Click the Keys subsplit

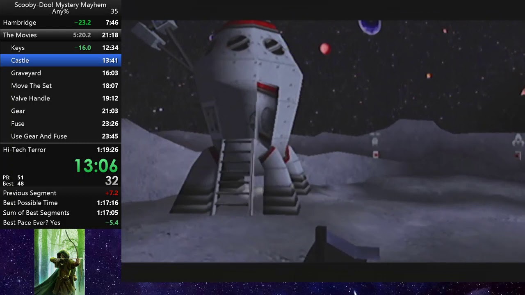click(61, 48)
